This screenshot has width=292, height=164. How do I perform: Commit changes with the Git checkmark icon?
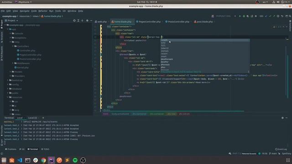pyautogui.click(x=270, y=16)
